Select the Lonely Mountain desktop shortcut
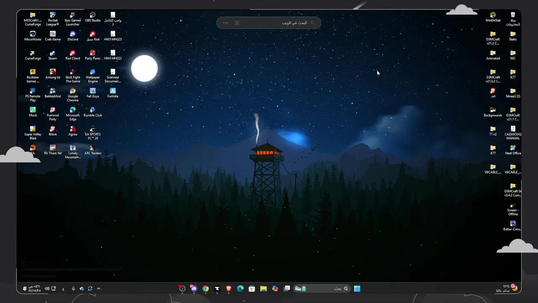 [x=73, y=151]
